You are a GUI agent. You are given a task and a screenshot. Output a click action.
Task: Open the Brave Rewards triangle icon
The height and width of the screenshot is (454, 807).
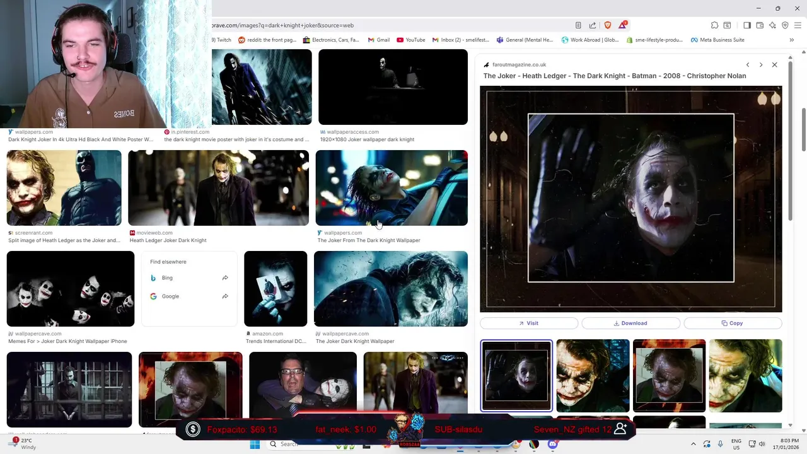pos(623,25)
